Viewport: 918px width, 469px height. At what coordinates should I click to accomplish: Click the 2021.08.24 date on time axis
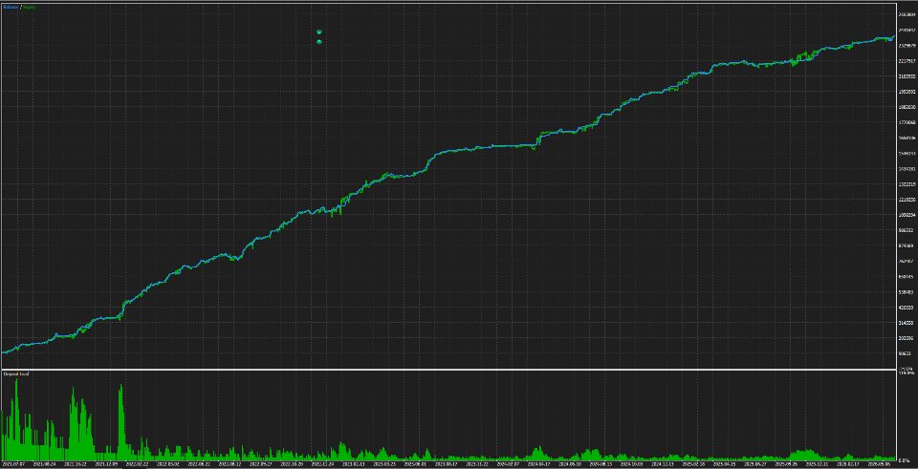pos(43,463)
